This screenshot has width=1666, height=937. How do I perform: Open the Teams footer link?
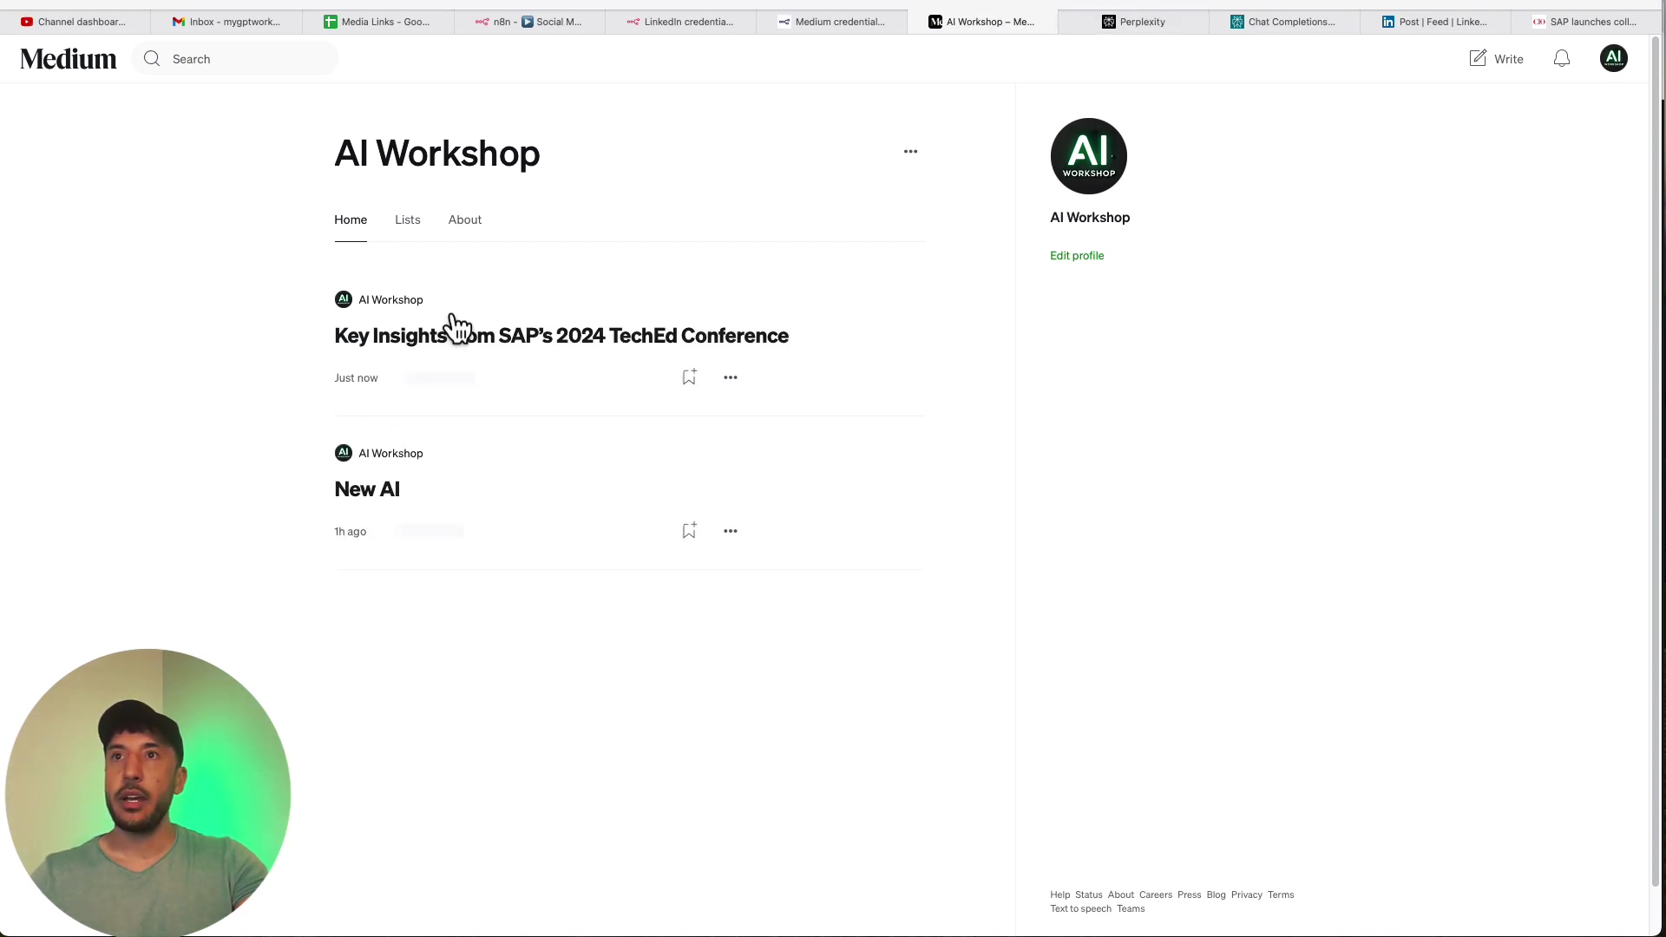pos(1130,908)
